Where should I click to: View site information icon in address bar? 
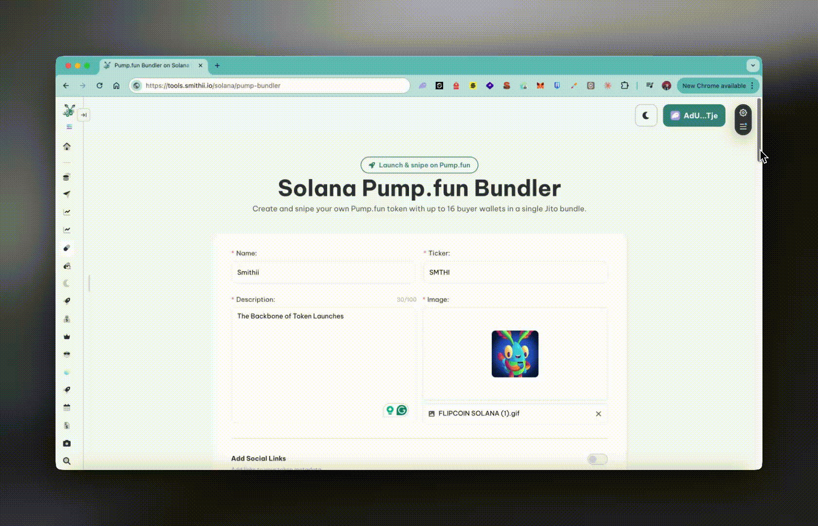(137, 86)
